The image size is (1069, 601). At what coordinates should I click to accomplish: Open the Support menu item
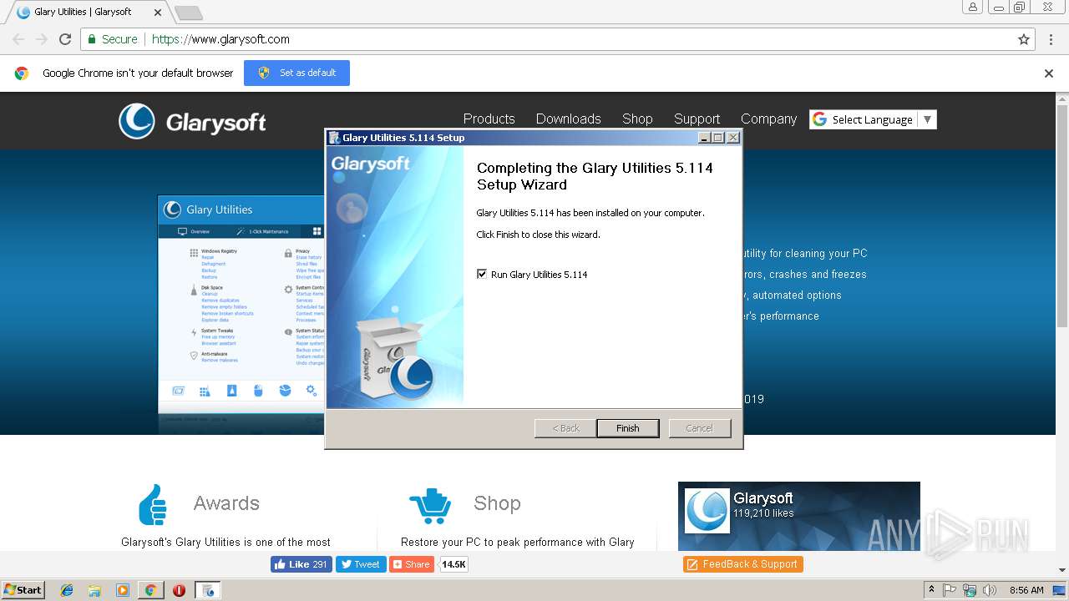(x=697, y=119)
